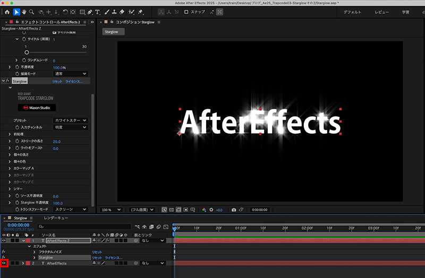Click ライセンス link in Effect Controls
Viewport: 425px width, 278px height.
coord(74,81)
